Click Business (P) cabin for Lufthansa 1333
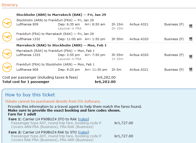196x143 pixels. [174, 55]
